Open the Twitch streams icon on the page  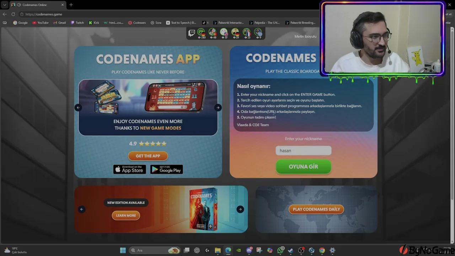coord(192,33)
